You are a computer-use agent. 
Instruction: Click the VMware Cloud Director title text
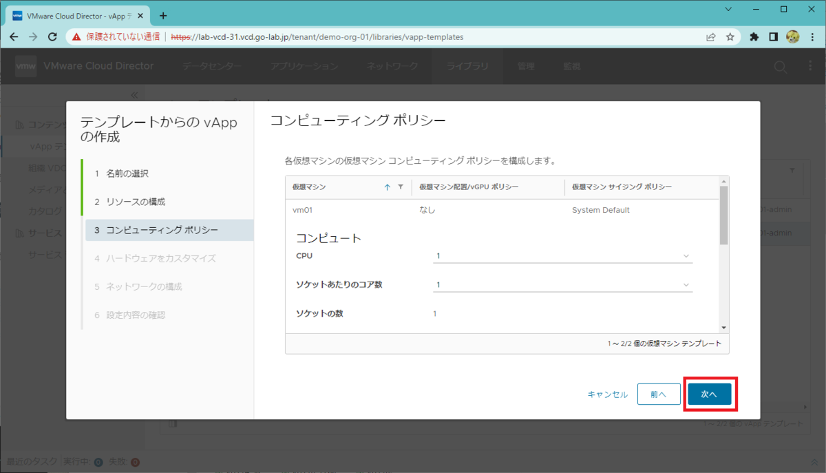98,67
